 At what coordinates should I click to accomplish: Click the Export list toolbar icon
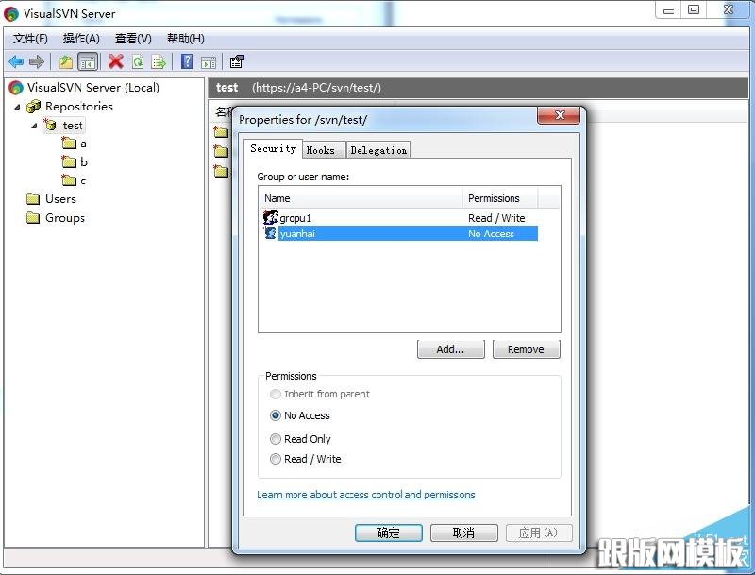click(159, 61)
